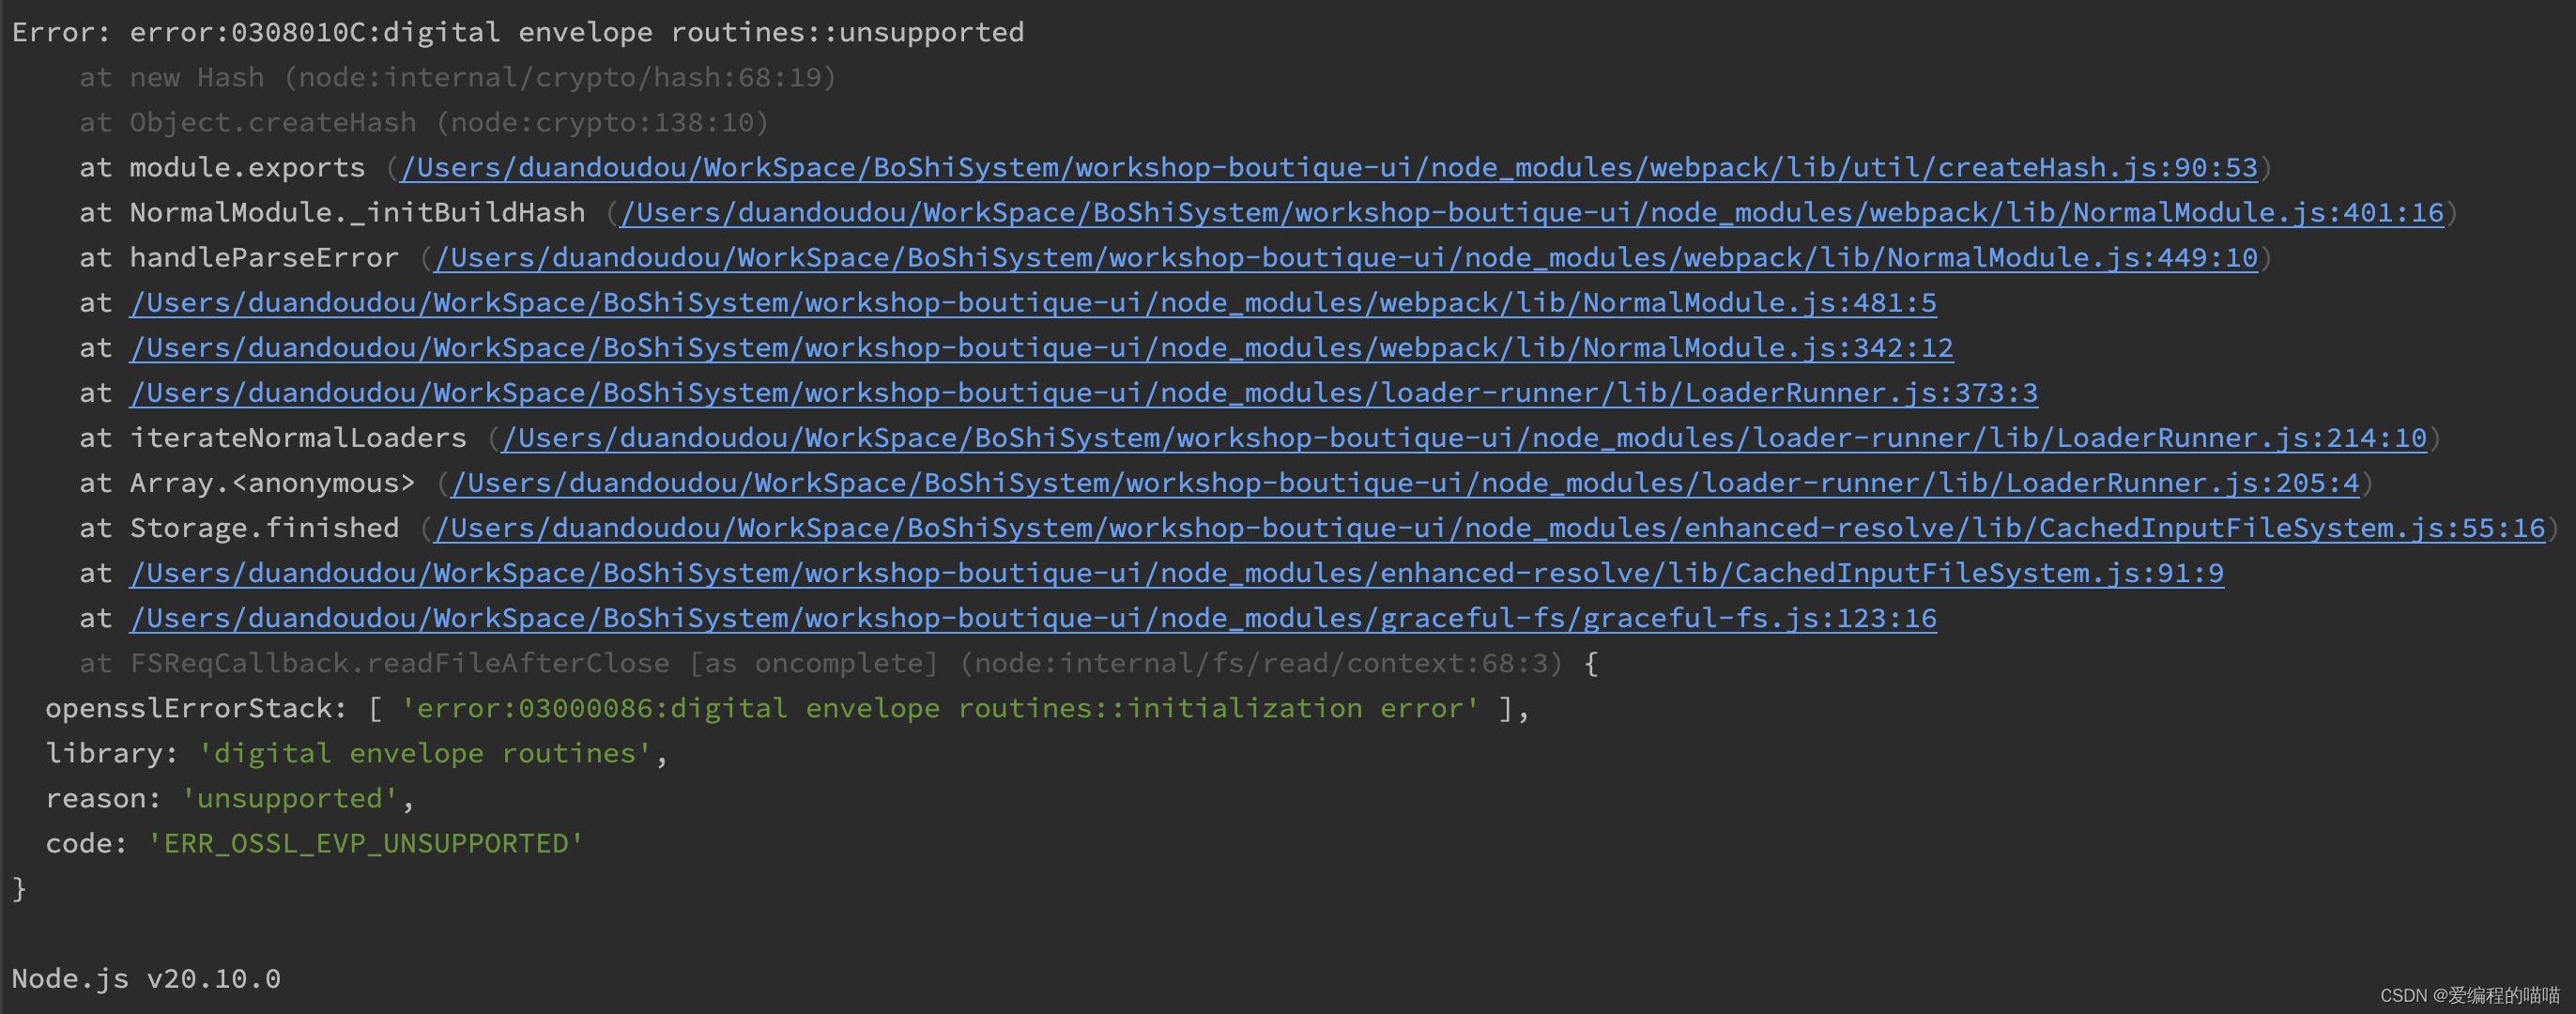This screenshot has height=1014, width=2576.
Task: Open LoaderRunner.js:205:4 Array anonymous link
Action: (x=1405, y=483)
